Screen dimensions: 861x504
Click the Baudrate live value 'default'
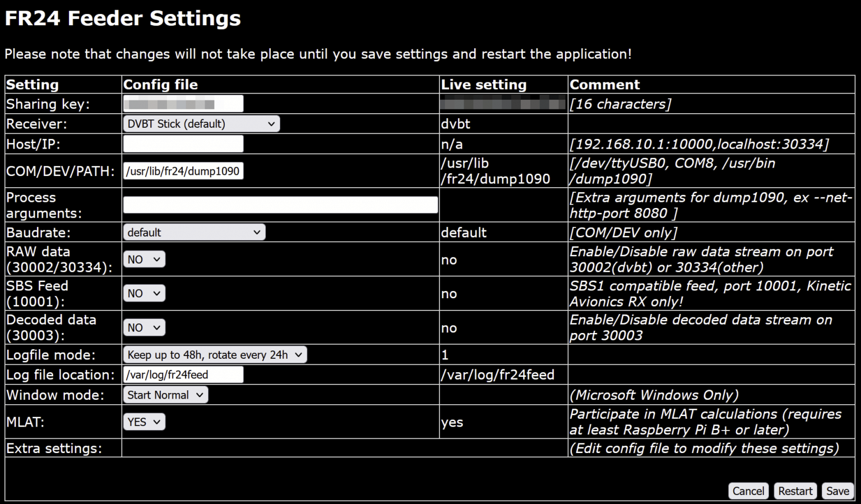464,232
